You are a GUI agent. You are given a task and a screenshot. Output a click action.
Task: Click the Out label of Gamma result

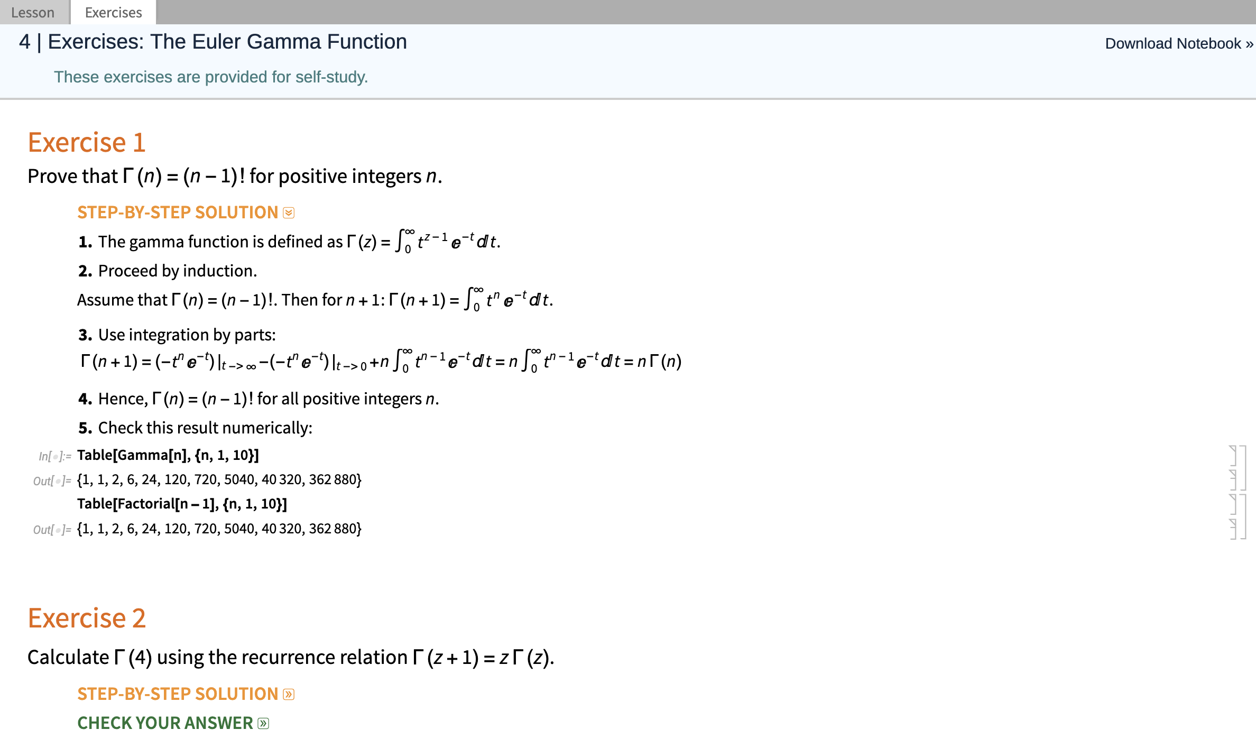[x=52, y=481]
